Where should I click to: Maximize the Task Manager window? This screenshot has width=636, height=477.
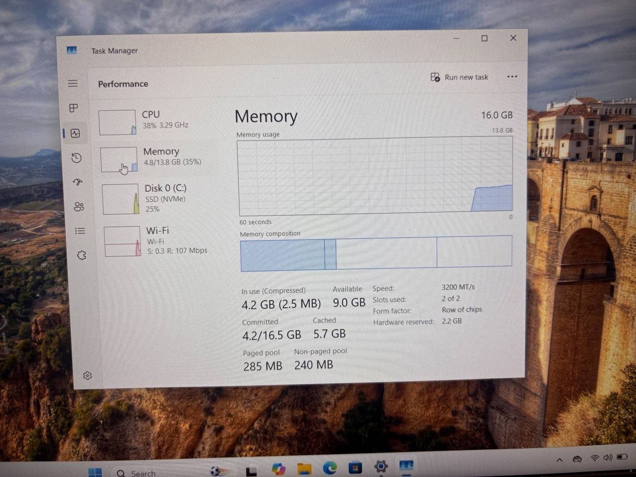(484, 38)
